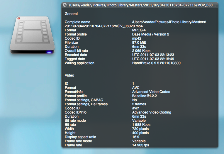Click the Format settings, CABAC label
The width and height of the screenshot is (224, 154).
click(x=84, y=100)
